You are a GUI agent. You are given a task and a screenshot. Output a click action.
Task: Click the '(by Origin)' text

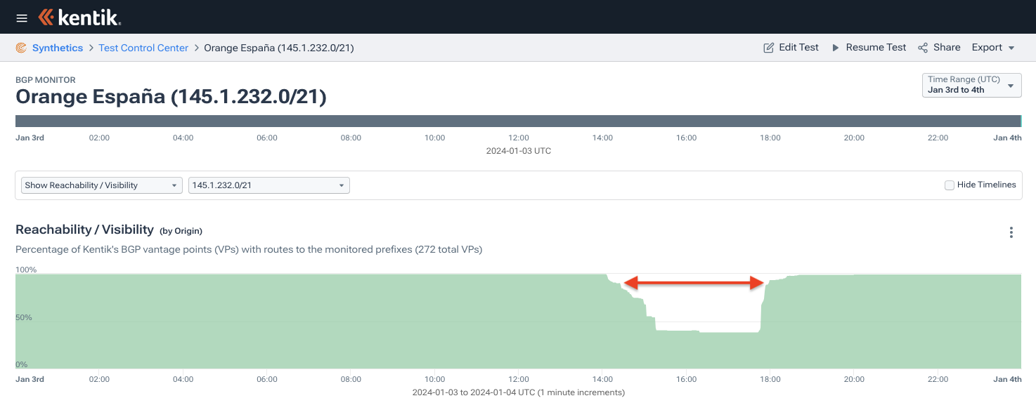click(181, 231)
